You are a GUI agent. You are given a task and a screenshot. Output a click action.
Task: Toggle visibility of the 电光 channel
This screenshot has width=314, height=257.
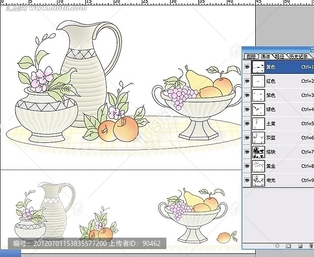coord(247,180)
